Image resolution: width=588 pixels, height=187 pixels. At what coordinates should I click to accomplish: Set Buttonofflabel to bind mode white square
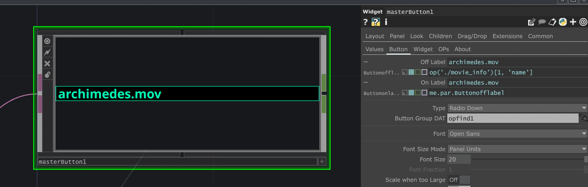point(424,72)
